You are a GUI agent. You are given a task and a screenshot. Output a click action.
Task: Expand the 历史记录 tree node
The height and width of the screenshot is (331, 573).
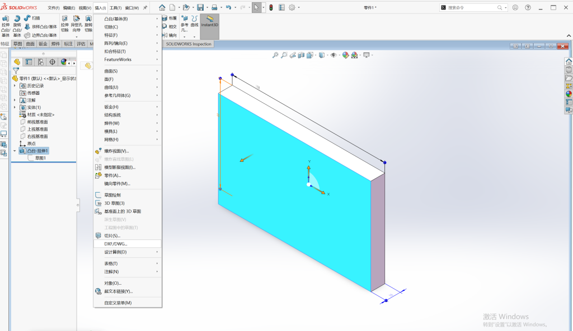tap(15, 85)
